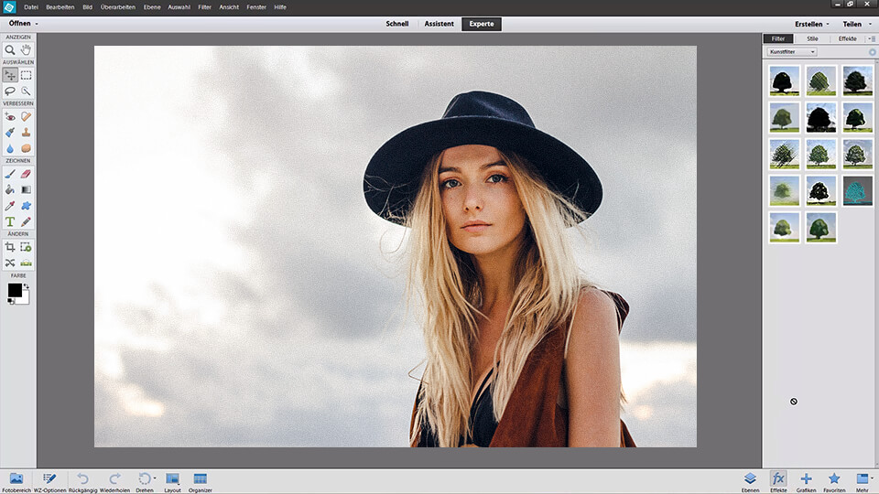Select the Paint Bucket tool
Image resolution: width=879 pixels, height=494 pixels.
pyautogui.click(x=10, y=190)
